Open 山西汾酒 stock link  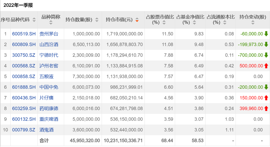[x=49, y=44]
